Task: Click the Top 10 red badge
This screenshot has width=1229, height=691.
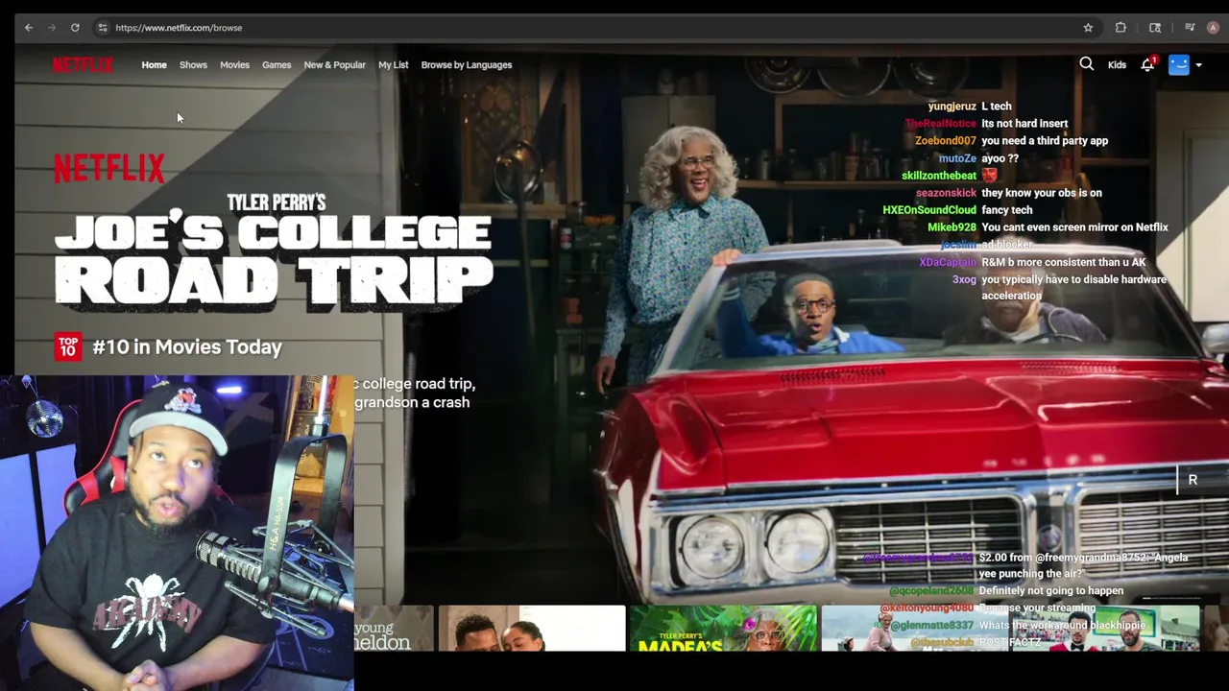Action: [x=67, y=346]
